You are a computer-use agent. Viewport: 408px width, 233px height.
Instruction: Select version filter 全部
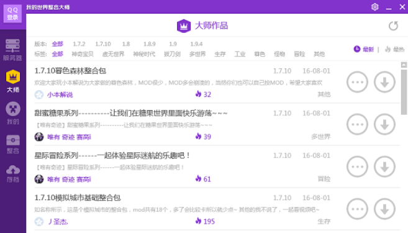coord(57,44)
